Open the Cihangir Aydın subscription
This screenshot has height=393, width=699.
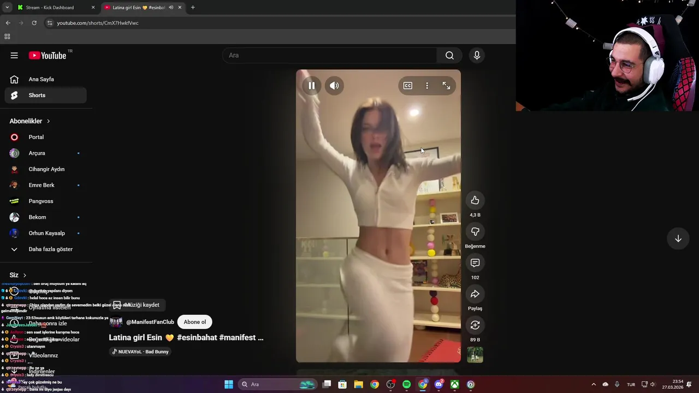46,169
